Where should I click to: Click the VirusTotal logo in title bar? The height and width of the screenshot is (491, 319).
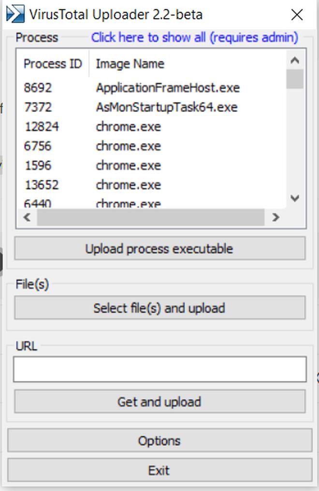[14, 14]
